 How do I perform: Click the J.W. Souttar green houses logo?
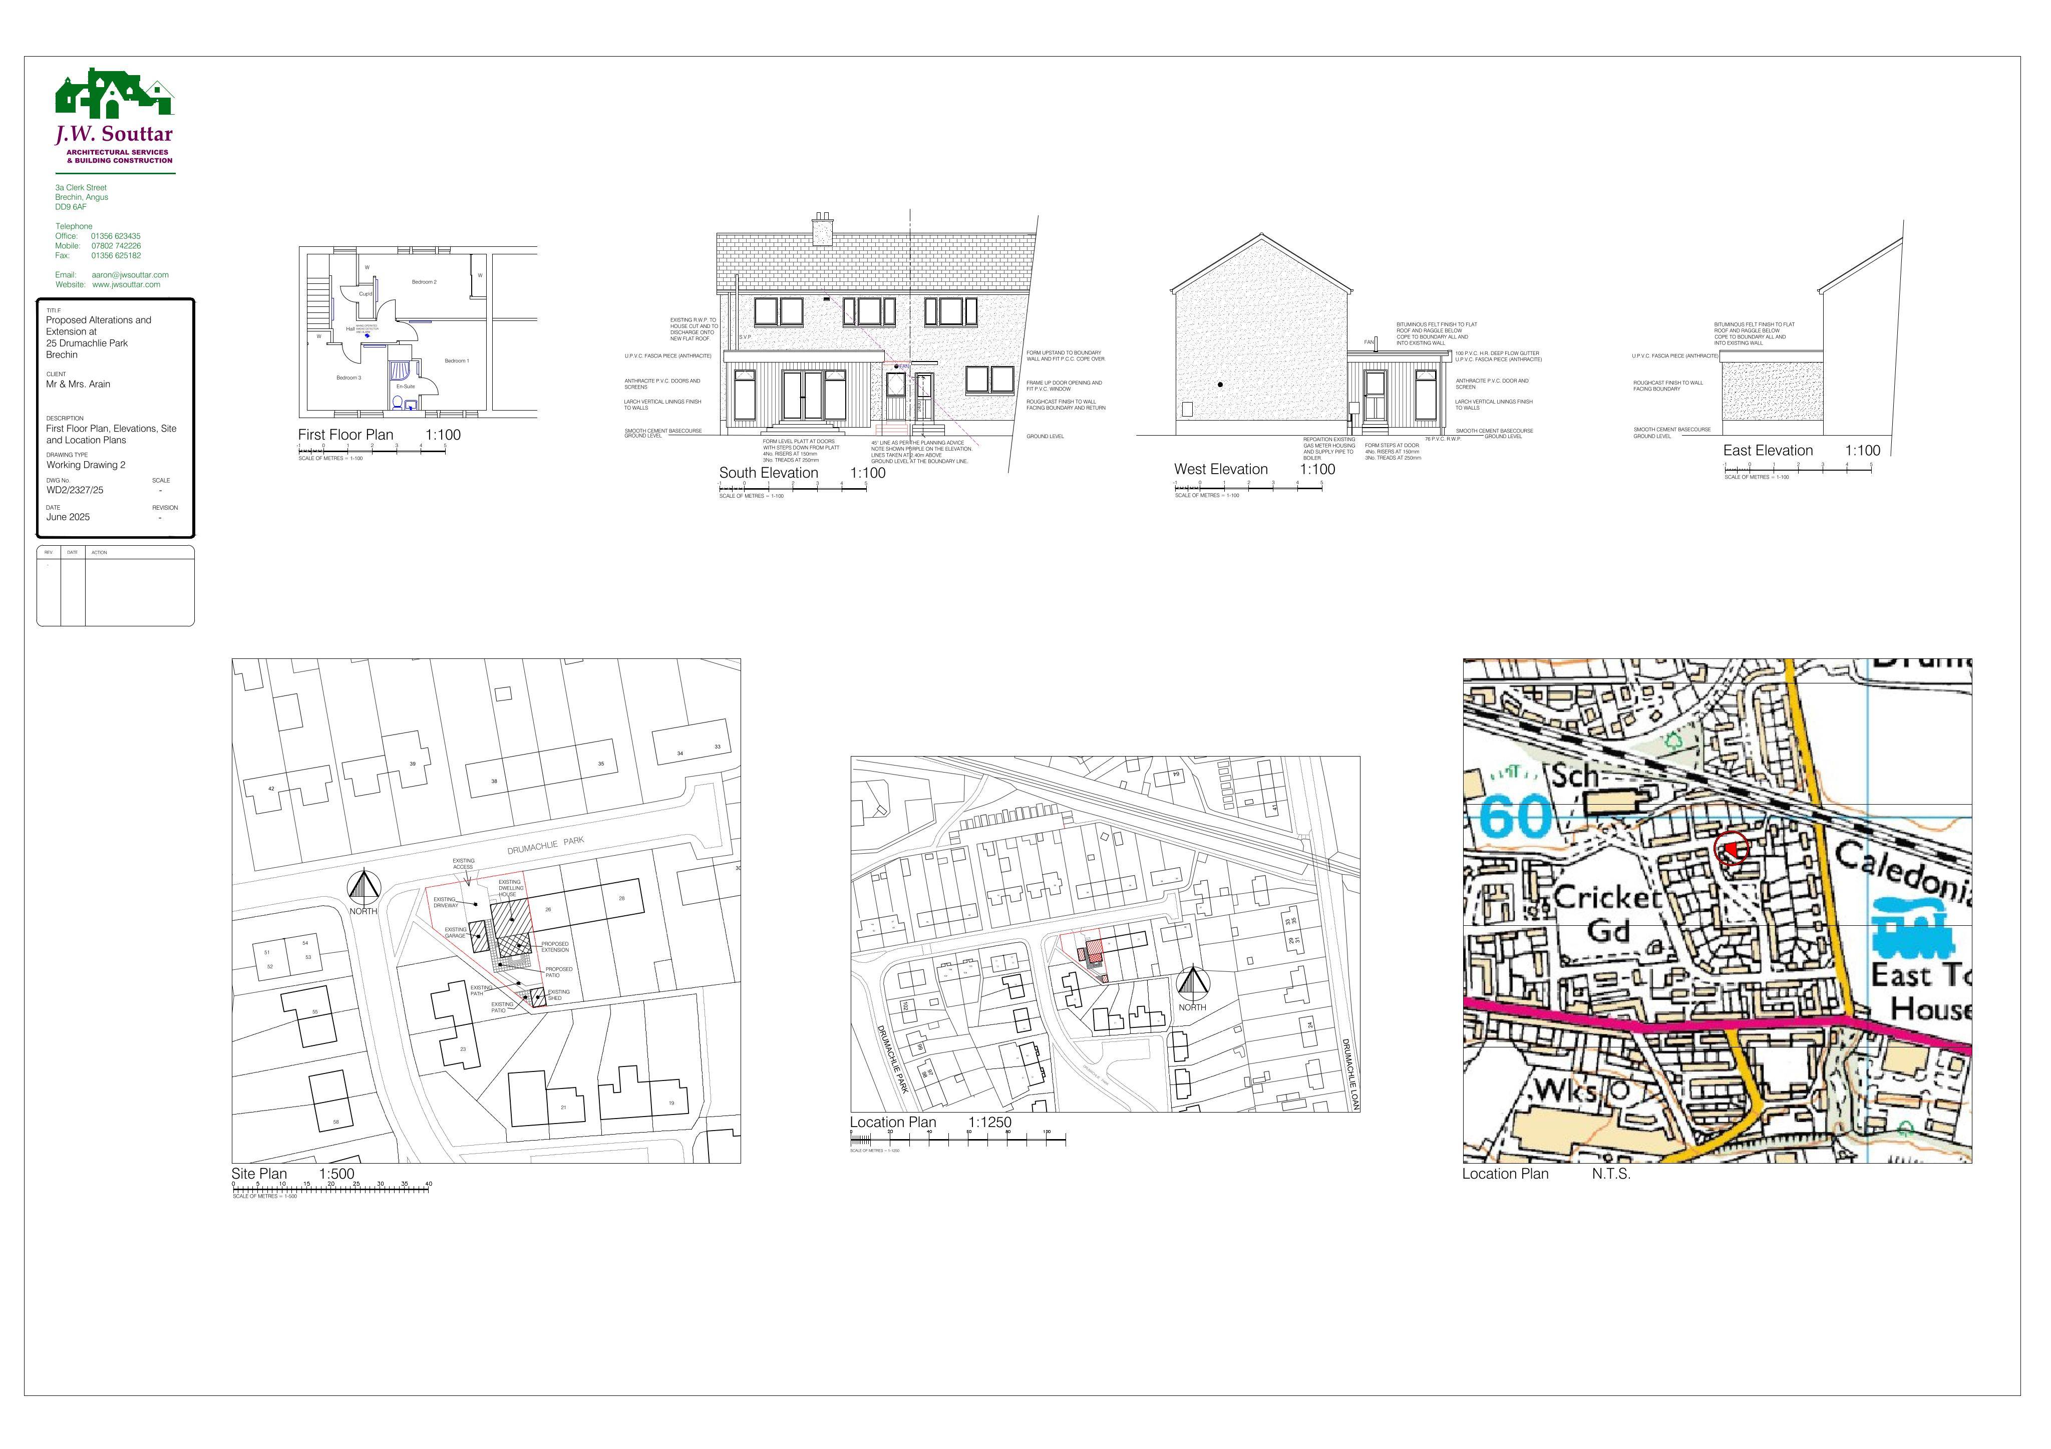click(x=114, y=93)
